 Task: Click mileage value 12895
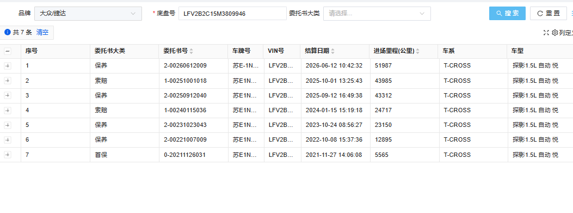coord(383,140)
